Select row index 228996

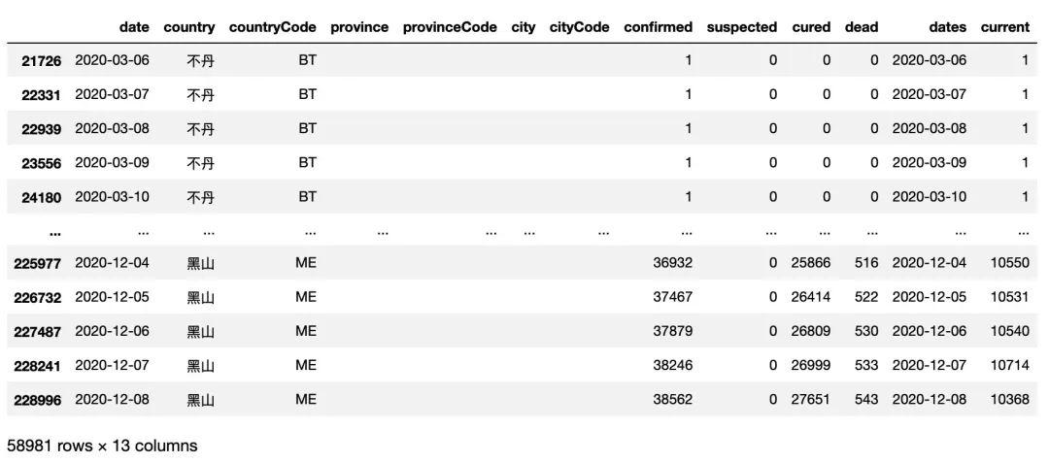tap(36, 400)
